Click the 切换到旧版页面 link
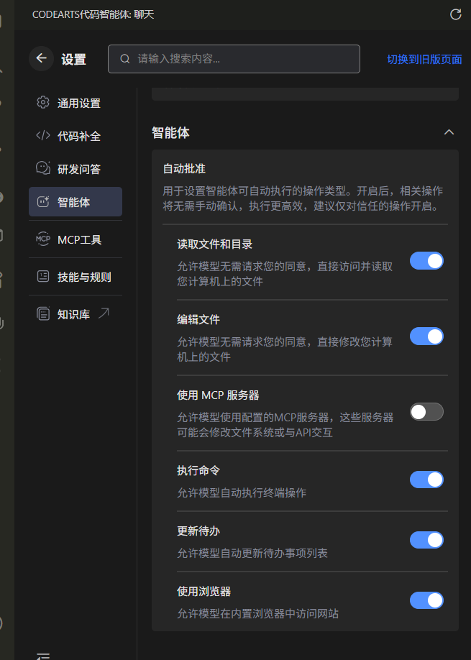Viewport: 471px width, 660px height. 423,60
